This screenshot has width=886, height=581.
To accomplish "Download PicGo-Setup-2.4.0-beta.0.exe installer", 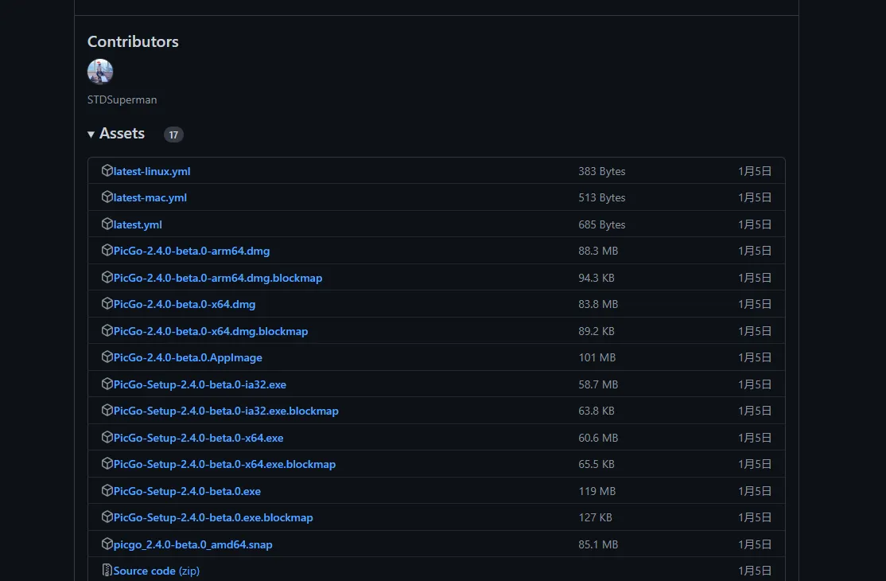I will (187, 491).
